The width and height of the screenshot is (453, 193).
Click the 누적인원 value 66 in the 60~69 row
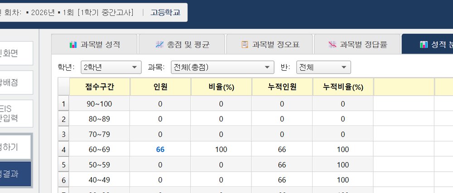click(282, 150)
